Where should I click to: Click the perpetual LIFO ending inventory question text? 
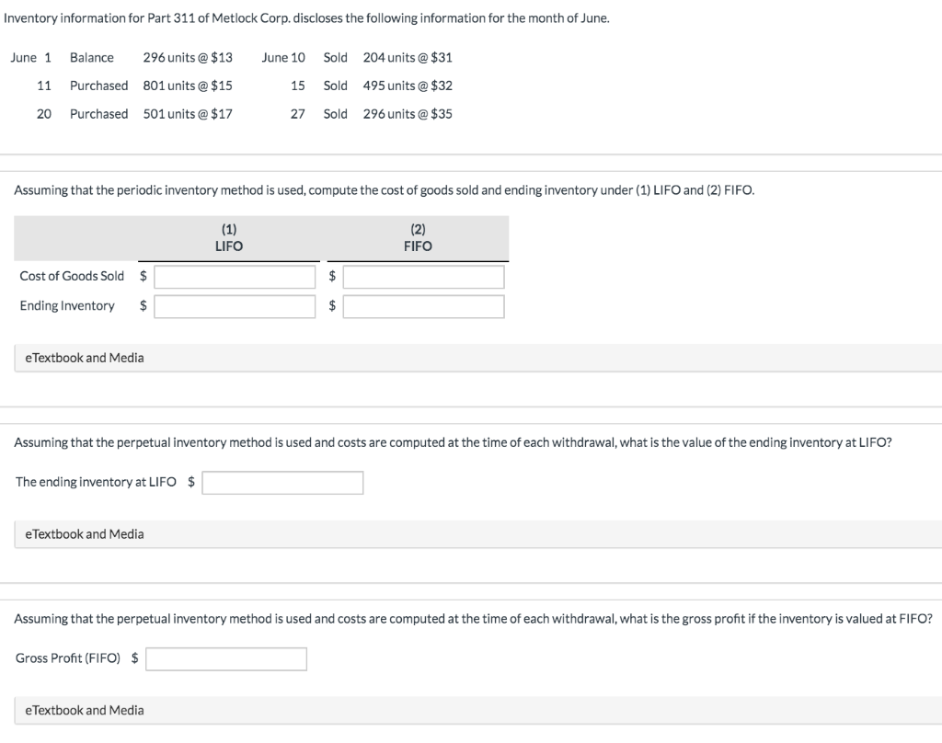coord(453,442)
